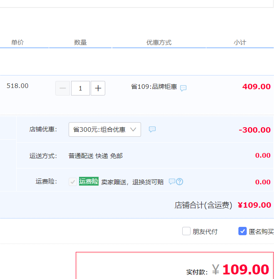Click the green 运费险 badge
Viewport: 280px width, 279px height.
tap(89, 181)
